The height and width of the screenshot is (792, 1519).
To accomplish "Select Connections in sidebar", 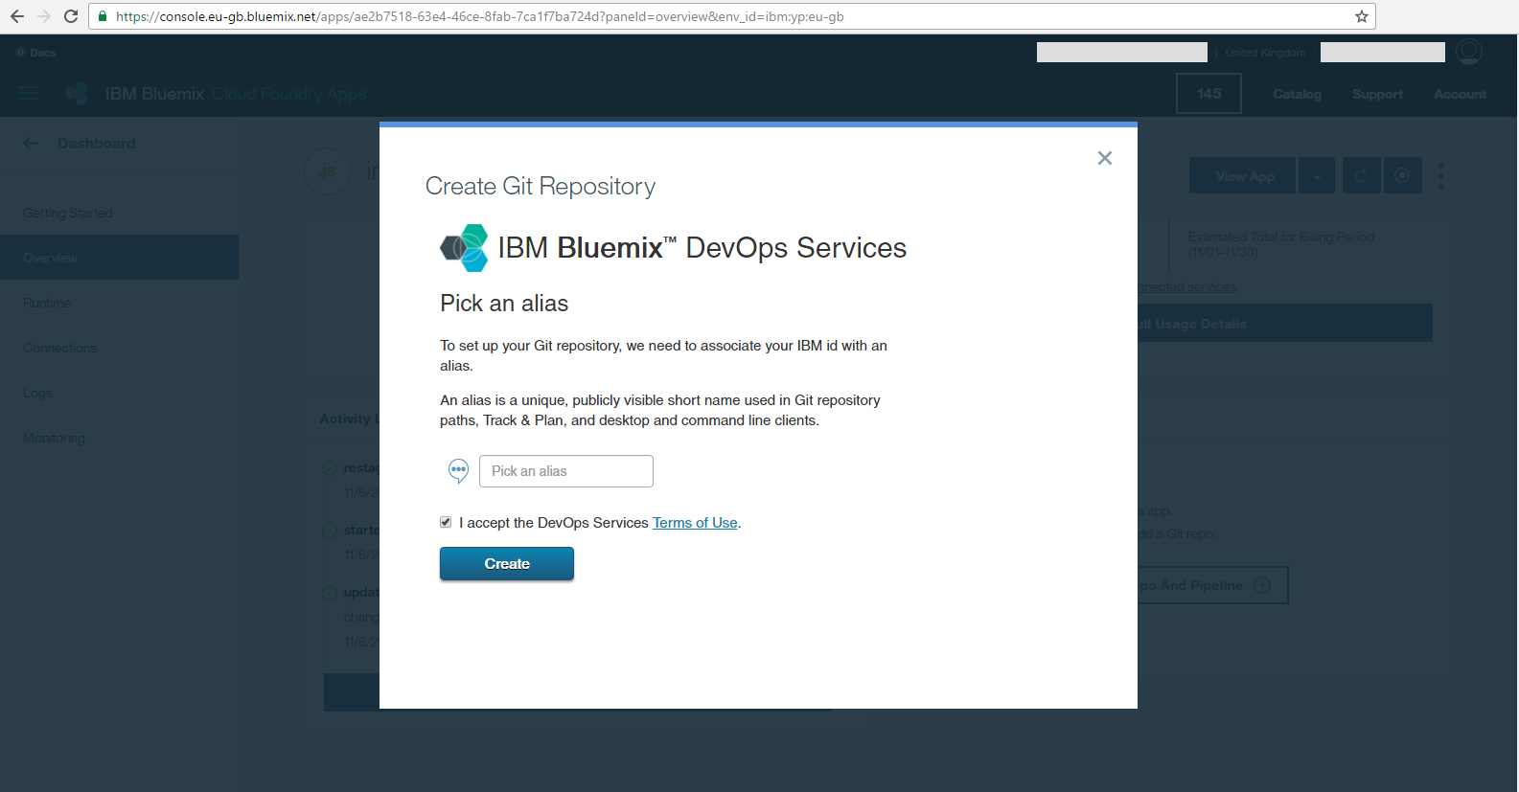I will click(x=59, y=348).
